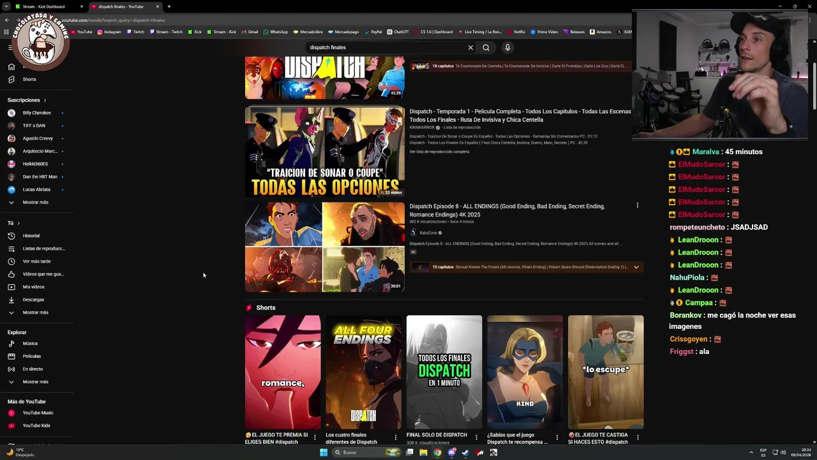Open Historial in the sidebar

[24, 236]
